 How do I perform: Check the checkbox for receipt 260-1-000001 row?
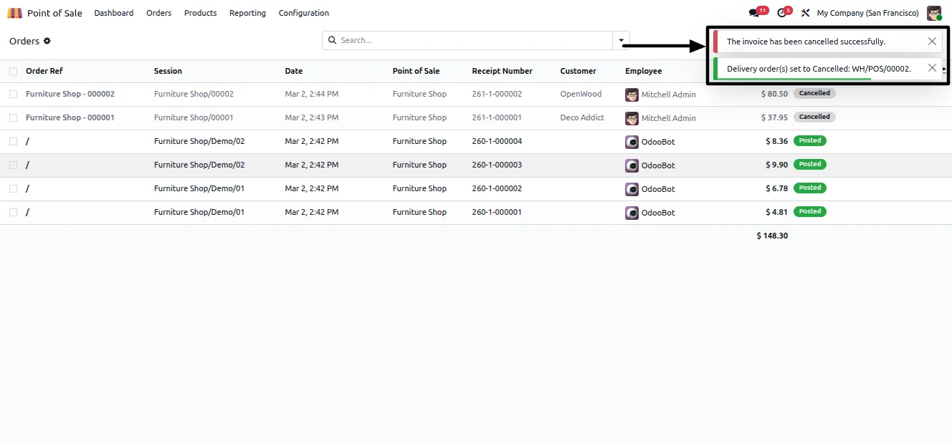13,212
